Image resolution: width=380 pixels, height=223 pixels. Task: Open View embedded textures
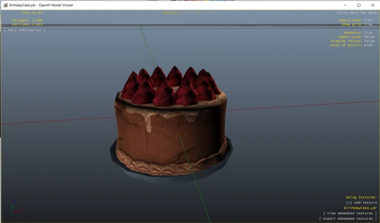click(x=350, y=213)
